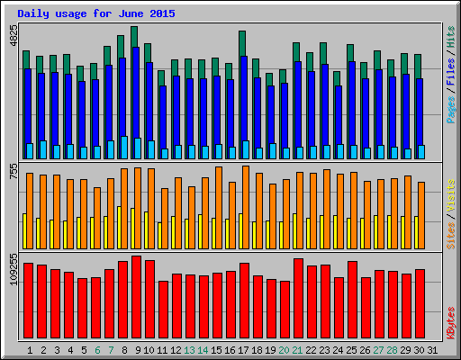Click the red KBytes bar for day 21
The image size is (461, 360).
298,299
